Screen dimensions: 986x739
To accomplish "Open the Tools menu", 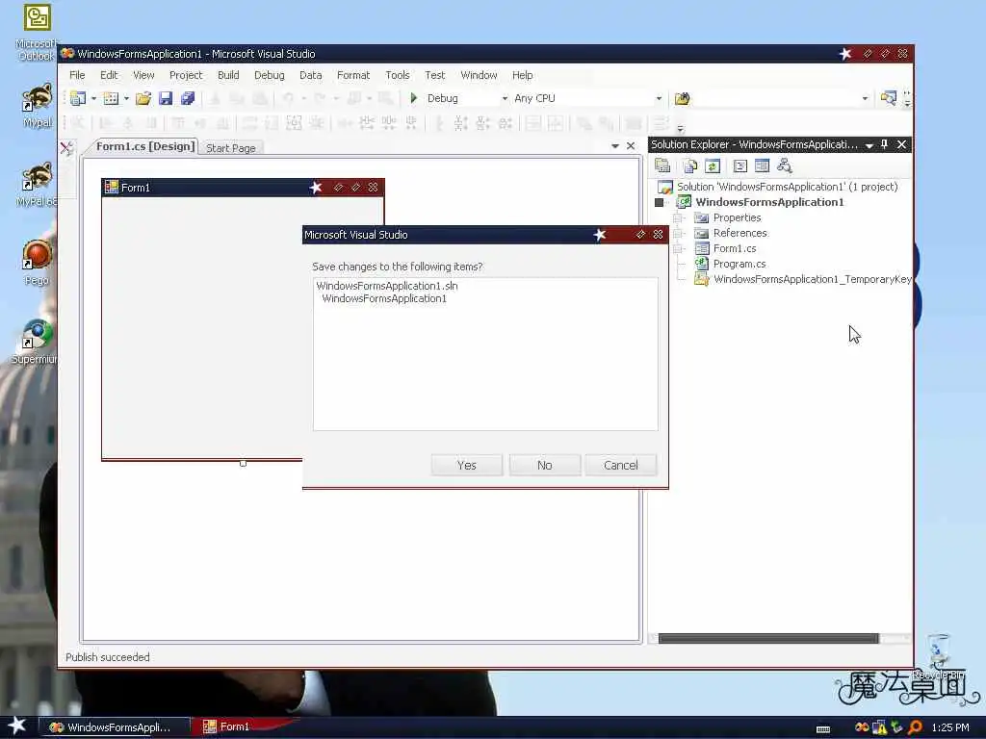I will (x=398, y=75).
